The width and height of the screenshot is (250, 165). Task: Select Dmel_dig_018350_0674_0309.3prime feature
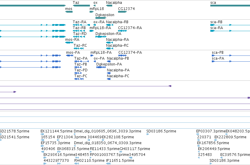(x=75, y=146)
